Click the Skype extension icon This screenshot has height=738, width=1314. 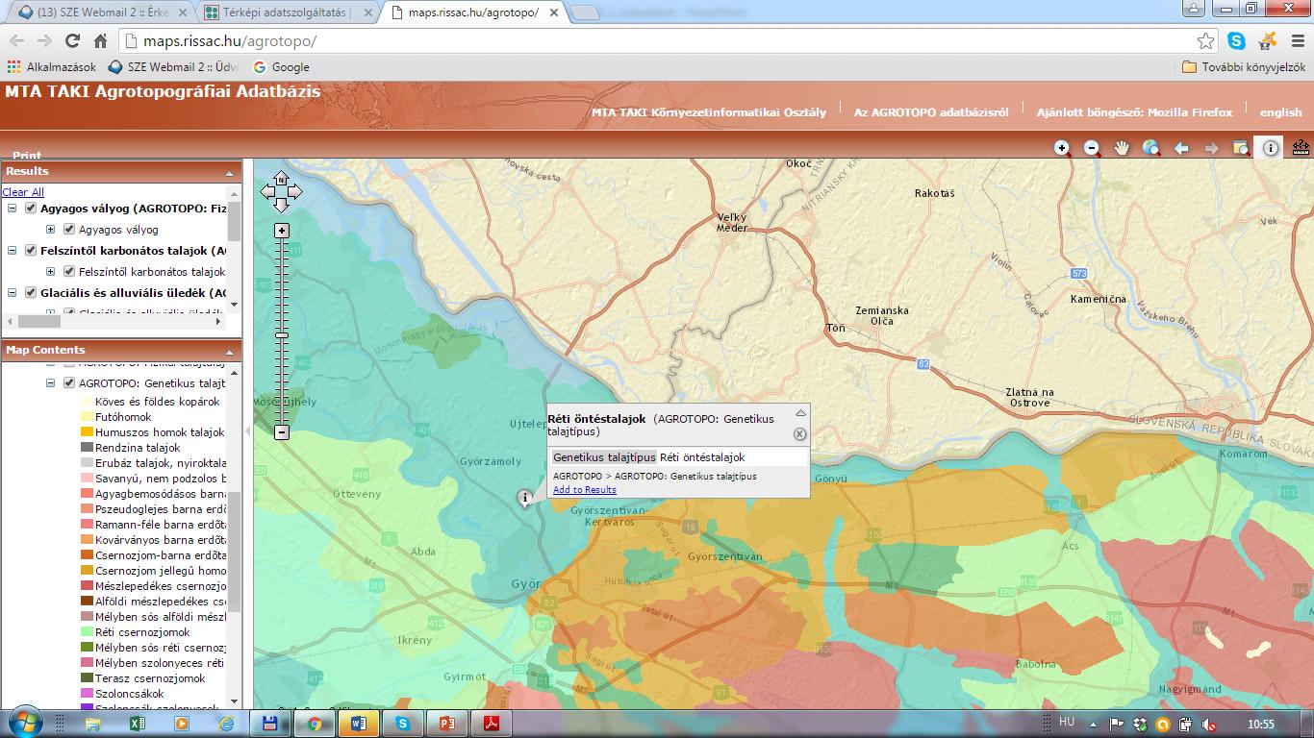[1237, 41]
